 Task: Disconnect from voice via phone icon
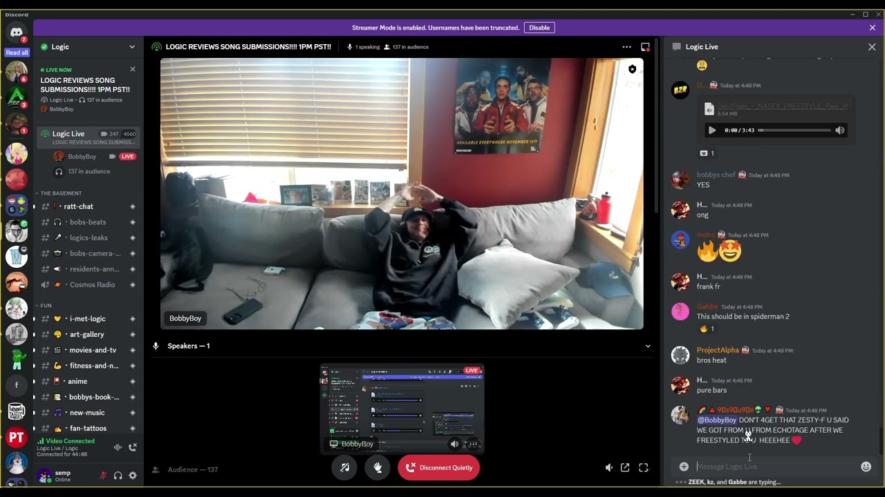click(x=133, y=447)
